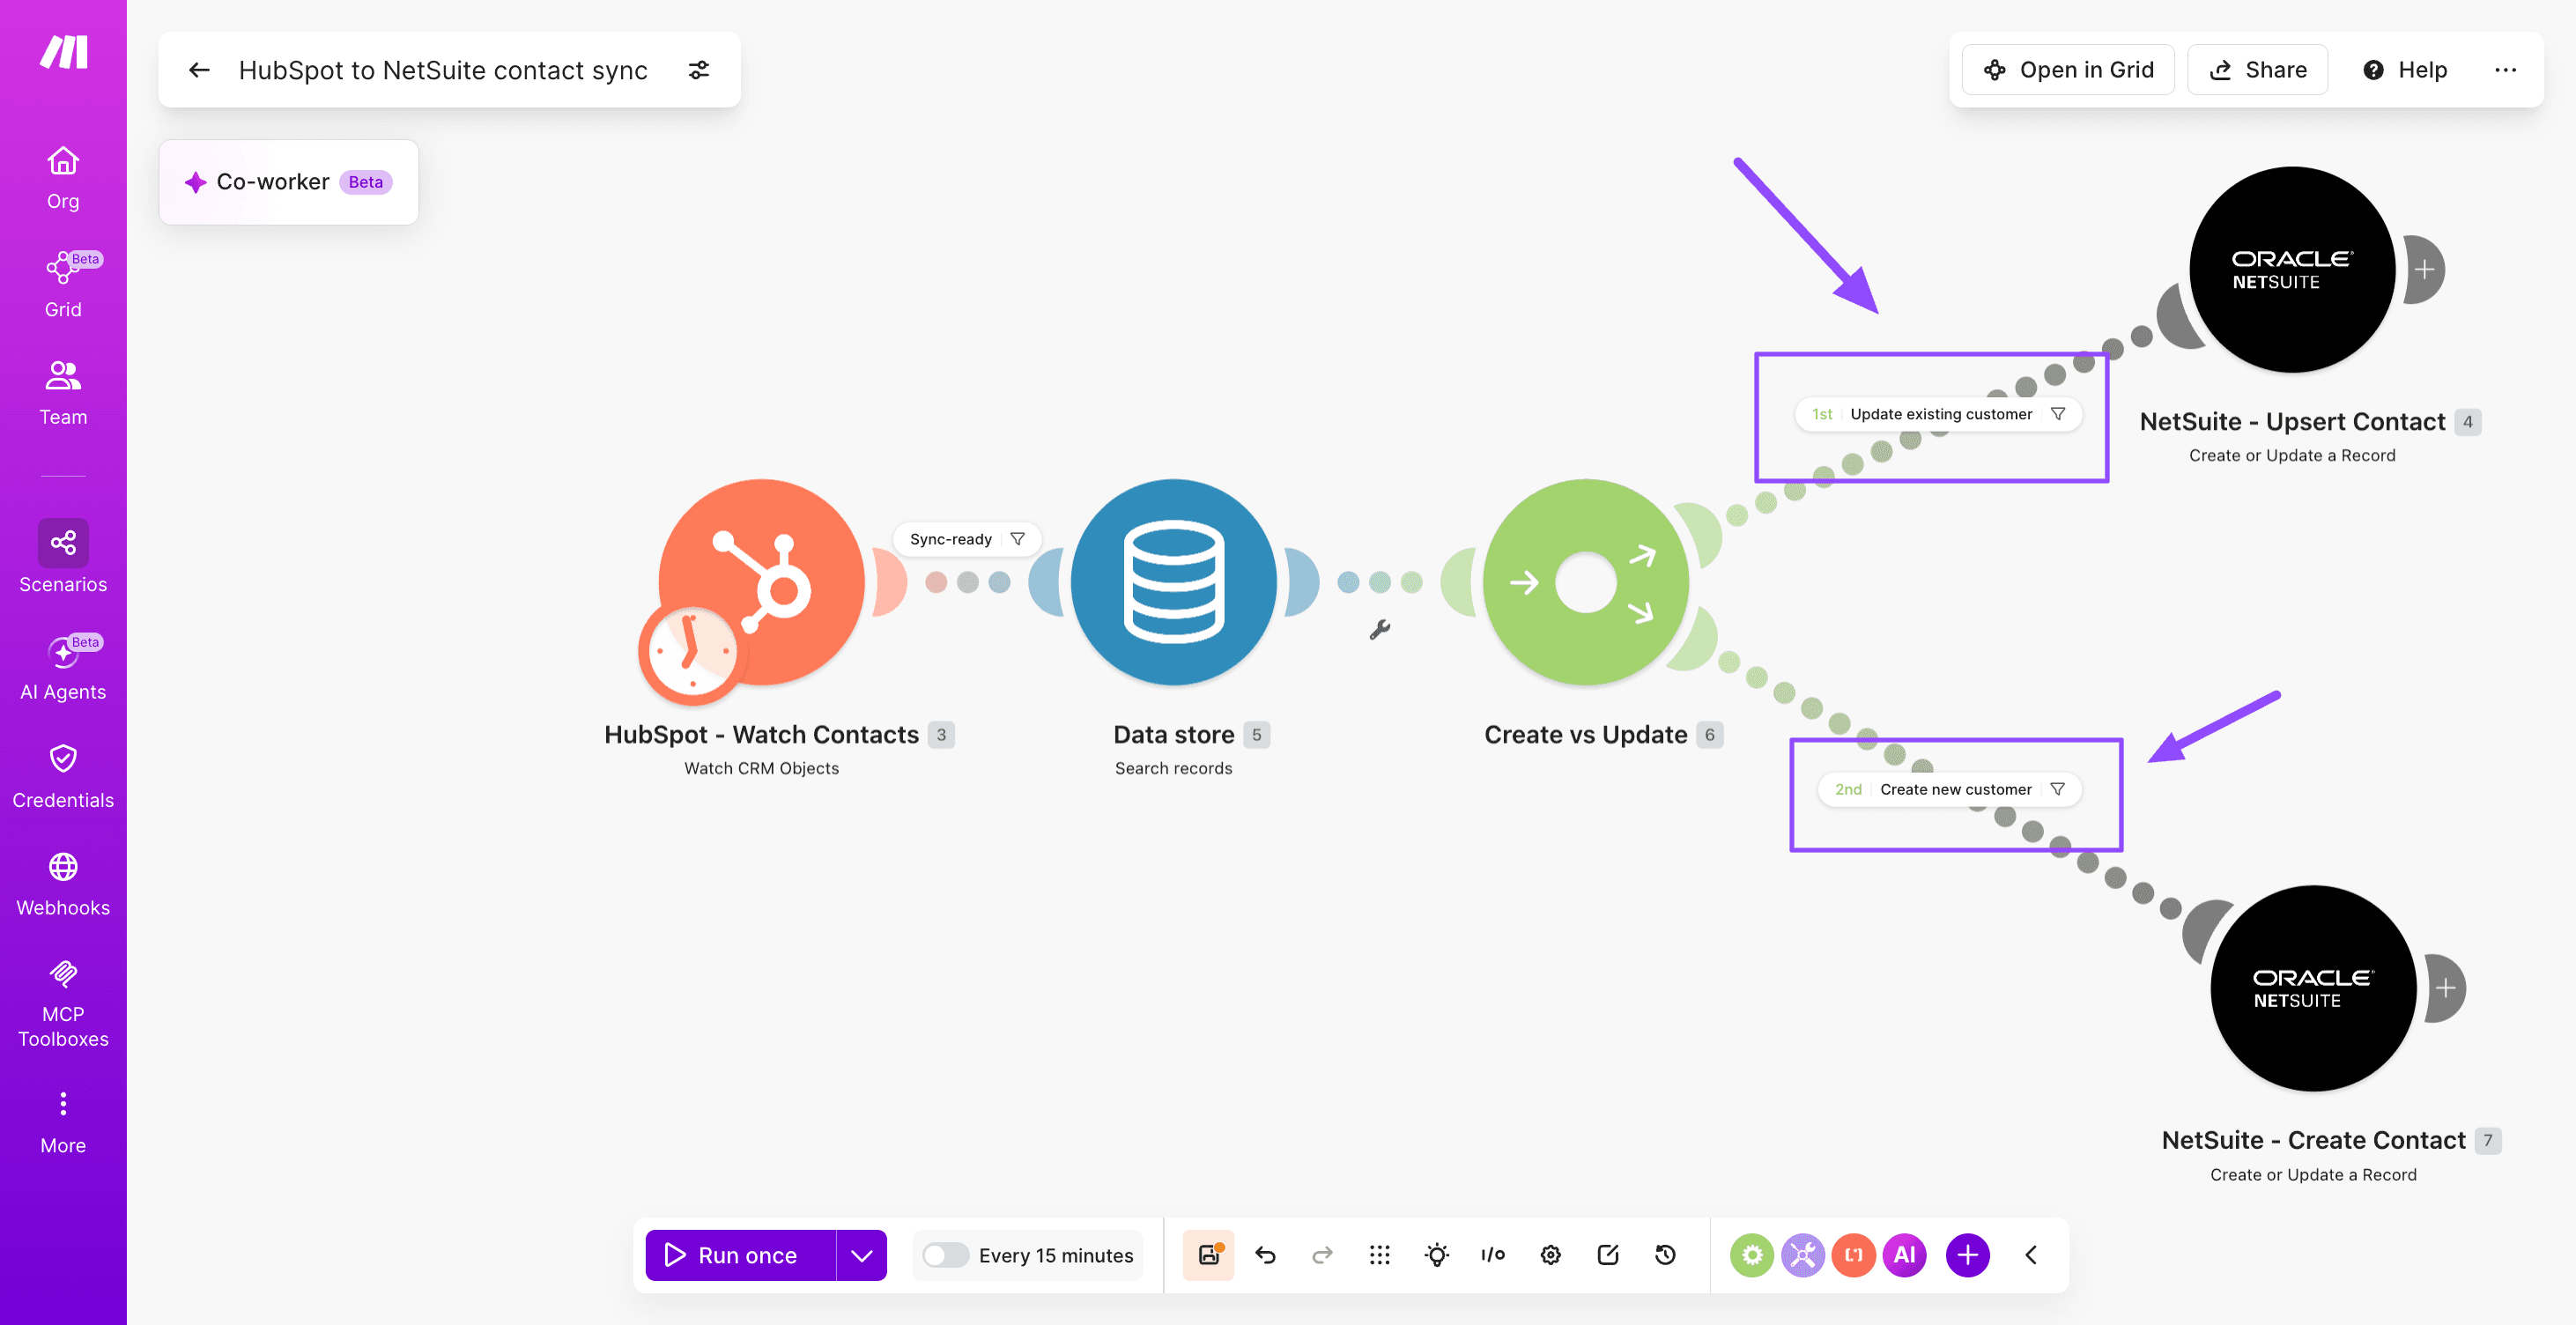Image resolution: width=2576 pixels, height=1325 pixels.
Task: Click the orange text parser brackets icon
Action: point(1854,1255)
